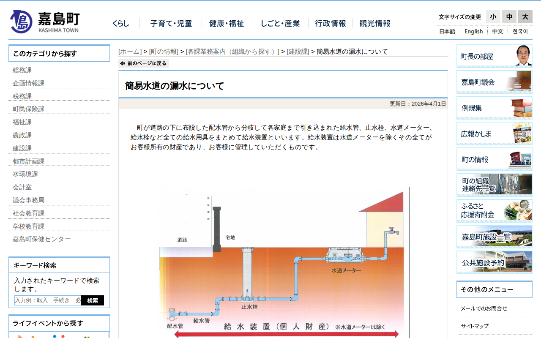Screen dimensions: 541x338
Task: Switch site language to English
Action: point(473,31)
